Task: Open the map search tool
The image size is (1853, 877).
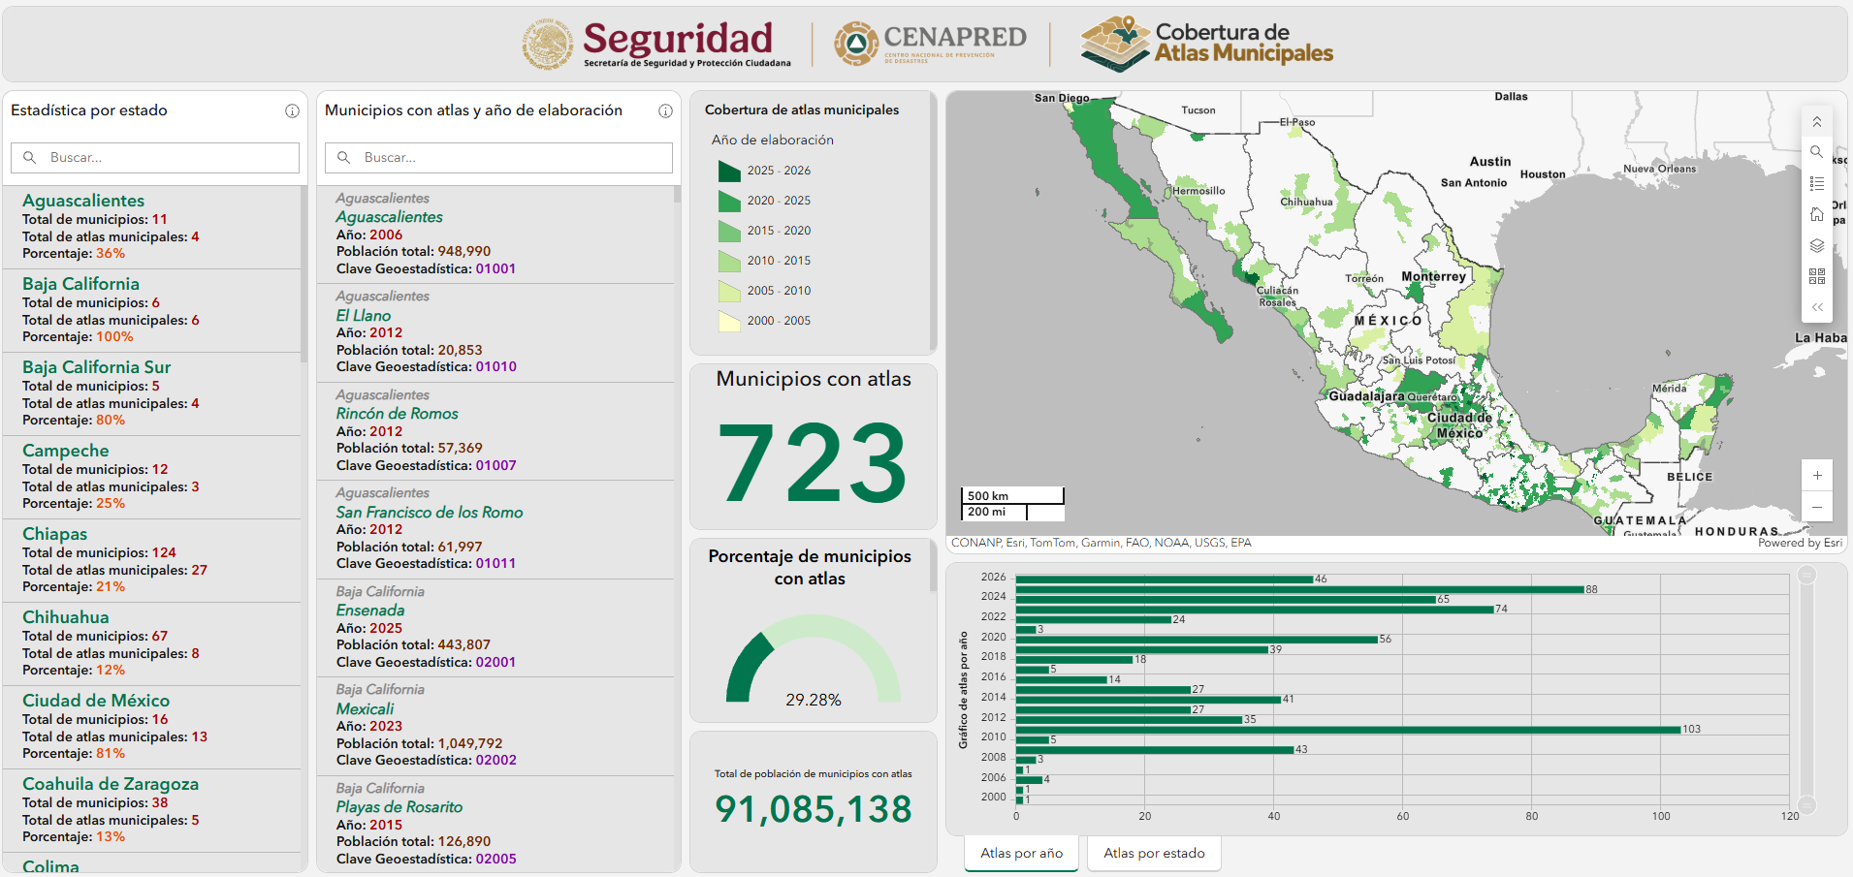Action: (1817, 152)
